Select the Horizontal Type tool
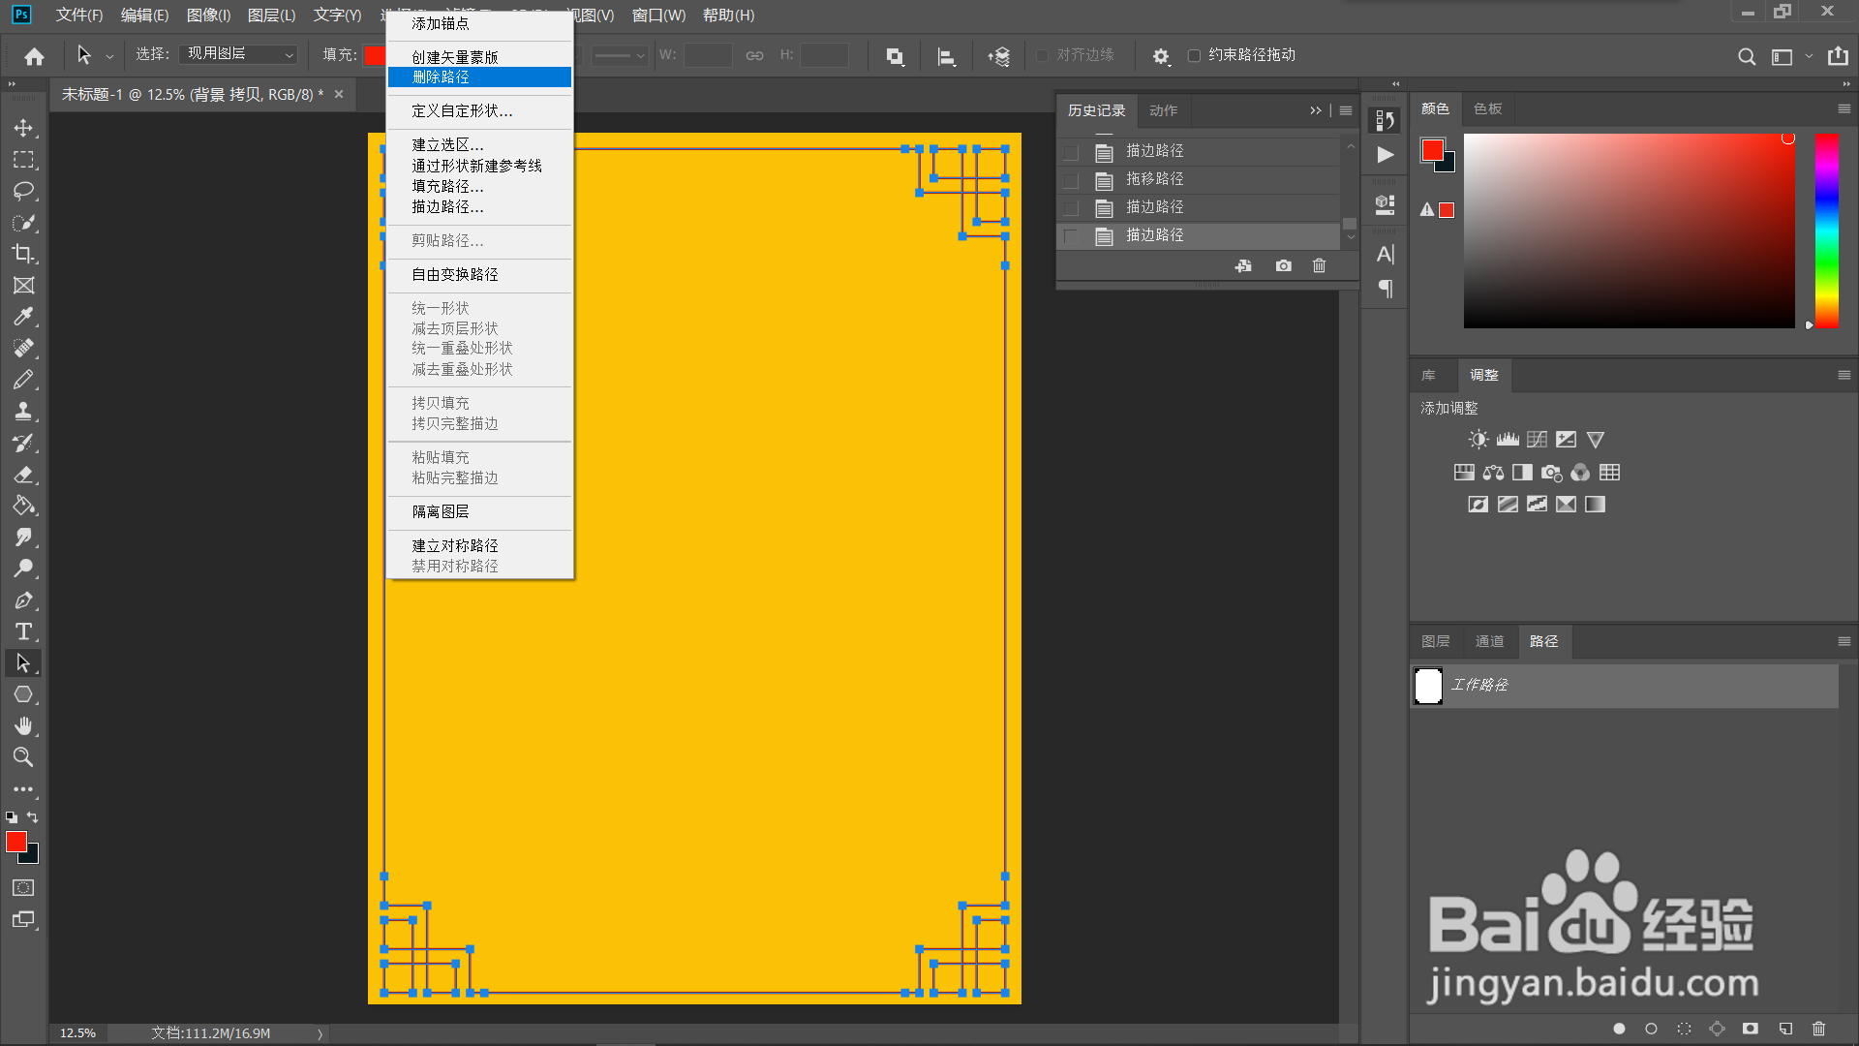 [x=23, y=631]
